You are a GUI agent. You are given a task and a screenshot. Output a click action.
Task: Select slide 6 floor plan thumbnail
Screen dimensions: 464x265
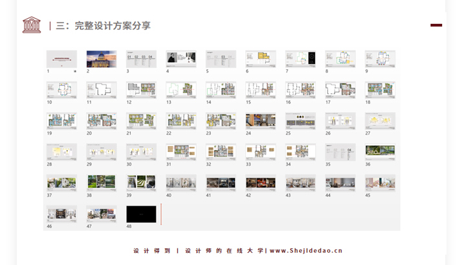coord(261,59)
